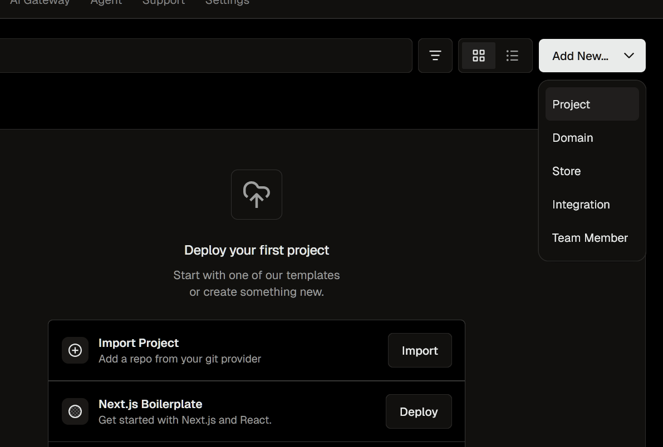Viewport: 663px width, 447px height.
Task: Open the Settings tab
Action: [228, 3]
